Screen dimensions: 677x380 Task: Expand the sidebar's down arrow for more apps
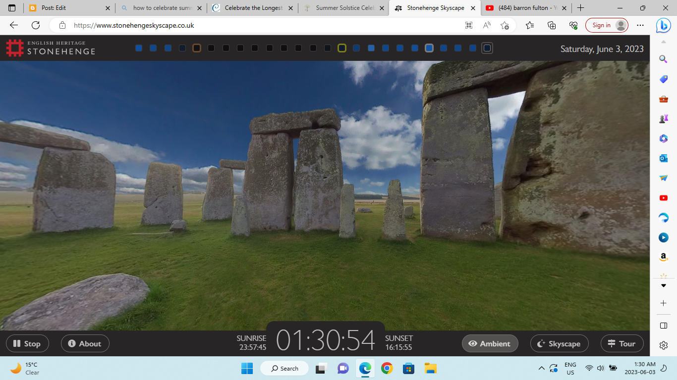click(663, 286)
